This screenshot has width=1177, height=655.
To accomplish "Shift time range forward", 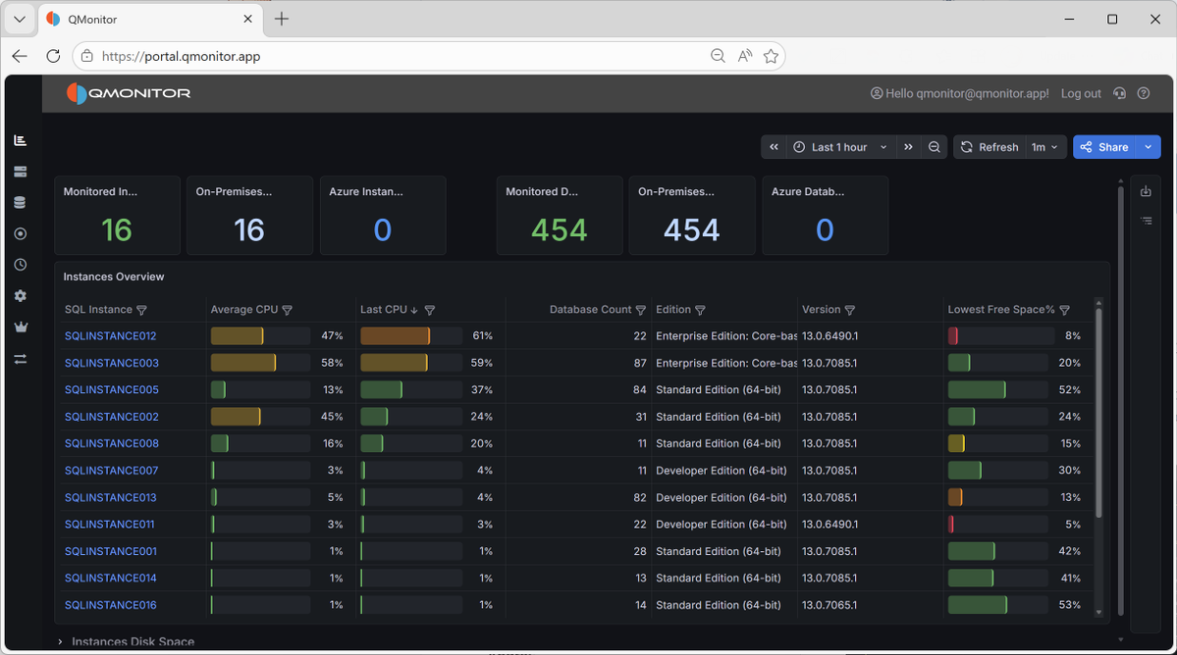I will click(908, 147).
